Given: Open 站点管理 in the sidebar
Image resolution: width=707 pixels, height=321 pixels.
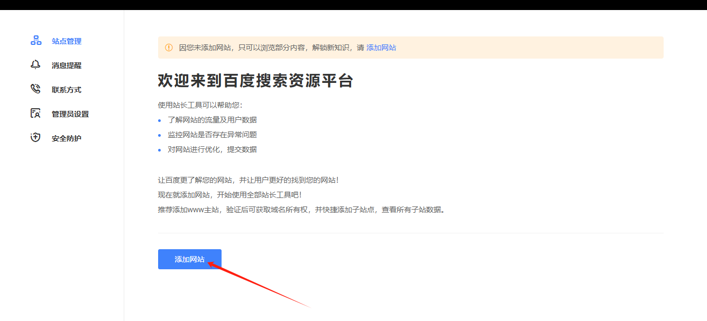Looking at the screenshot, I should tap(67, 41).
